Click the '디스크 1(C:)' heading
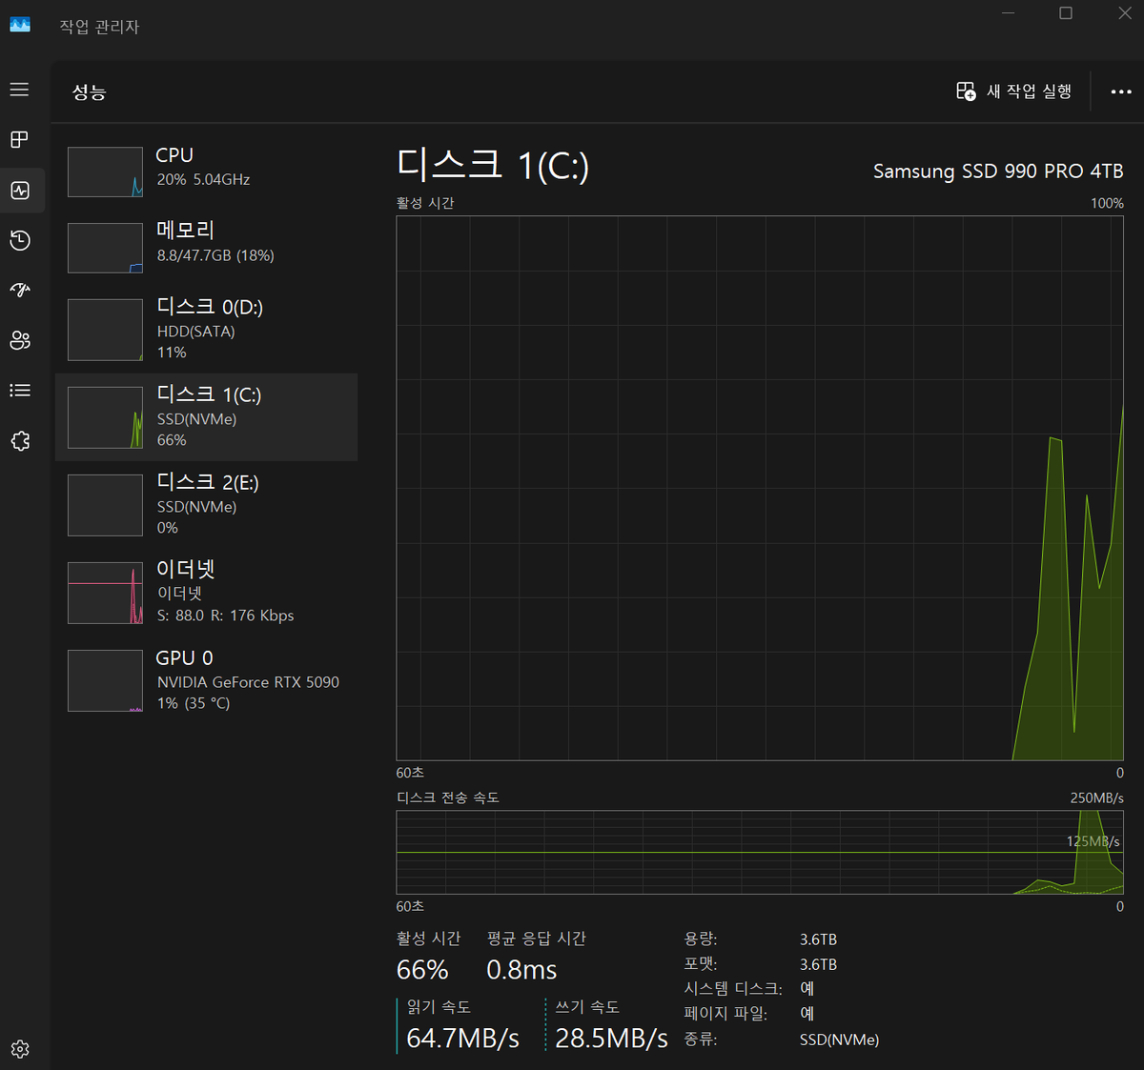 tap(493, 166)
